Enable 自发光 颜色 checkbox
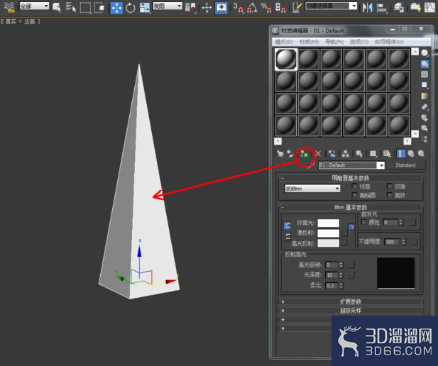Viewport: 438px width, 366px height. (x=363, y=222)
